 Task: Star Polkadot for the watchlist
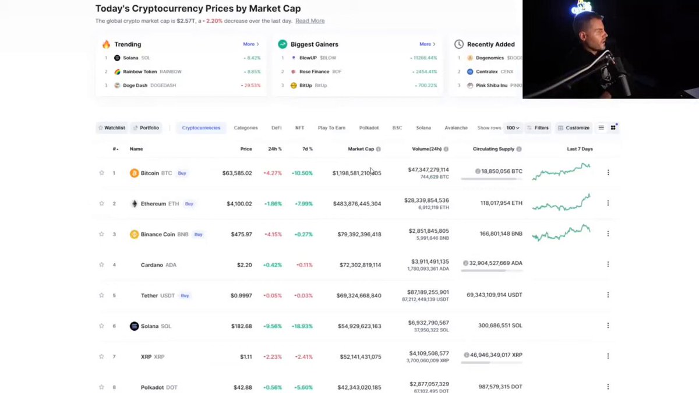point(101,387)
